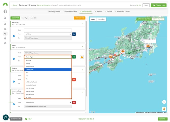Image resolution: width=170 pixels, height=122 pixels.
Task: Open the media image icon in the sidebar
Action: pyautogui.click(x=5, y=38)
